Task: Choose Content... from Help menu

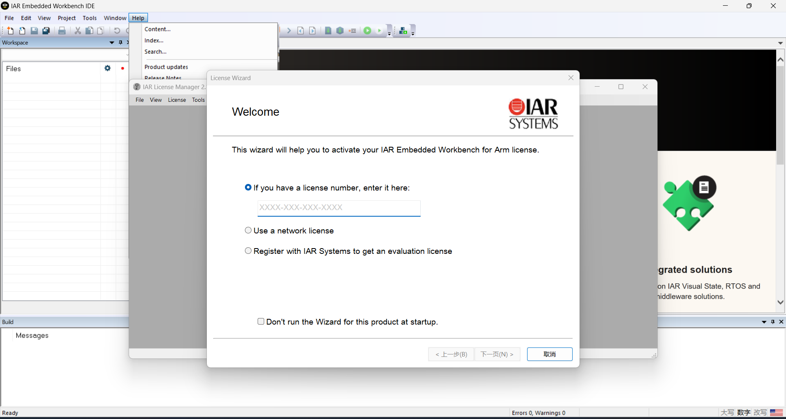Action: (x=158, y=29)
